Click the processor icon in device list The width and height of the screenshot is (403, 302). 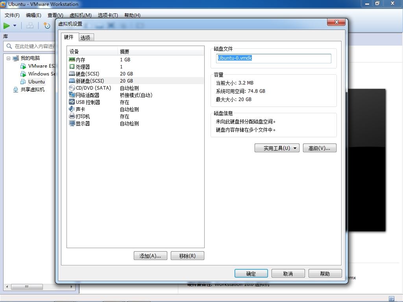tap(72, 67)
